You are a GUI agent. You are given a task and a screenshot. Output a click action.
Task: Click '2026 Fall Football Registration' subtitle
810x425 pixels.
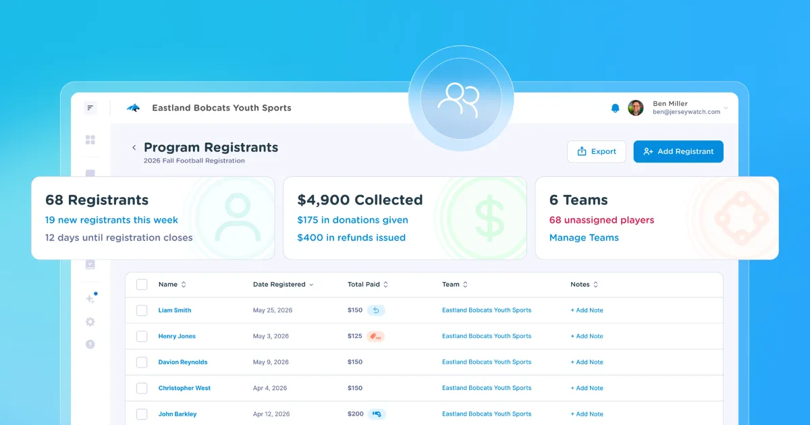pyautogui.click(x=194, y=161)
